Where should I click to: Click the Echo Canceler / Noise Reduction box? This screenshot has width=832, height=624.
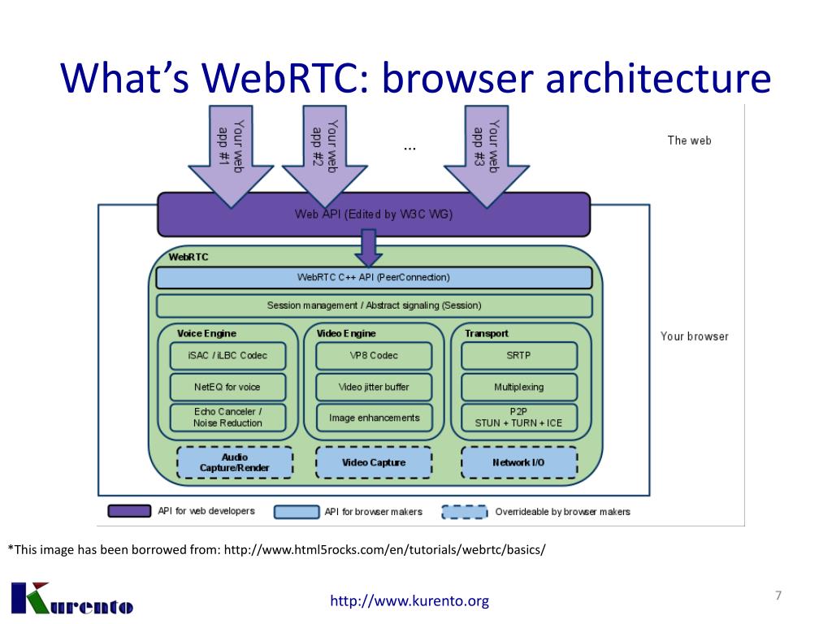[227, 418]
